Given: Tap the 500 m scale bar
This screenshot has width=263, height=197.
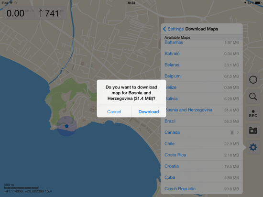Looking at the screenshot, I should click(22, 186).
